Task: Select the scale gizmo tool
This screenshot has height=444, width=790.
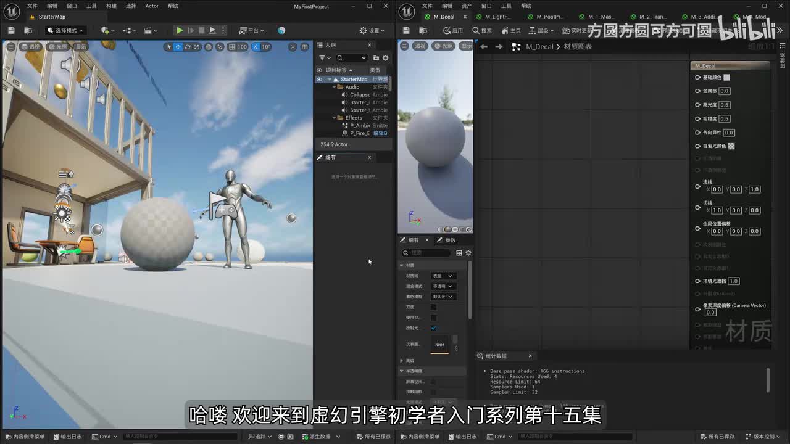Action: coord(197,47)
